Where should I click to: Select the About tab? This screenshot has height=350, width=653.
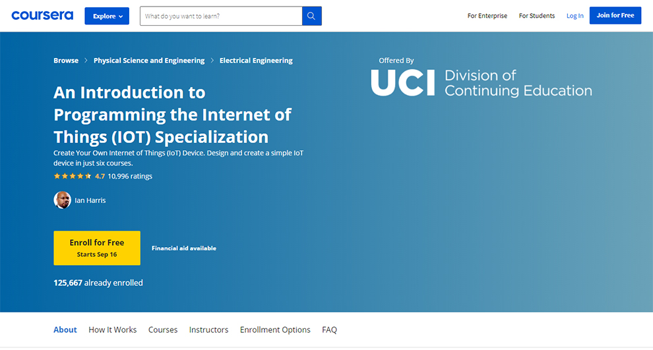tap(65, 330)
